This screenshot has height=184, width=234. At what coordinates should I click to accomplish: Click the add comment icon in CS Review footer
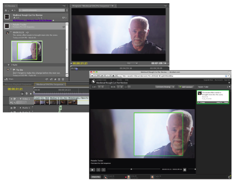[x=46, y=79]
